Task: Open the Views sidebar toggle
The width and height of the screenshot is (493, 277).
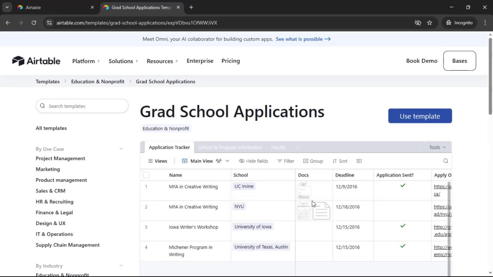Action: pos(158,161)
